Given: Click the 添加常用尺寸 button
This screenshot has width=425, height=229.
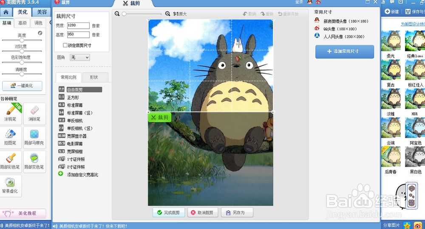Looking at the screenshot, I should point(345,51).
